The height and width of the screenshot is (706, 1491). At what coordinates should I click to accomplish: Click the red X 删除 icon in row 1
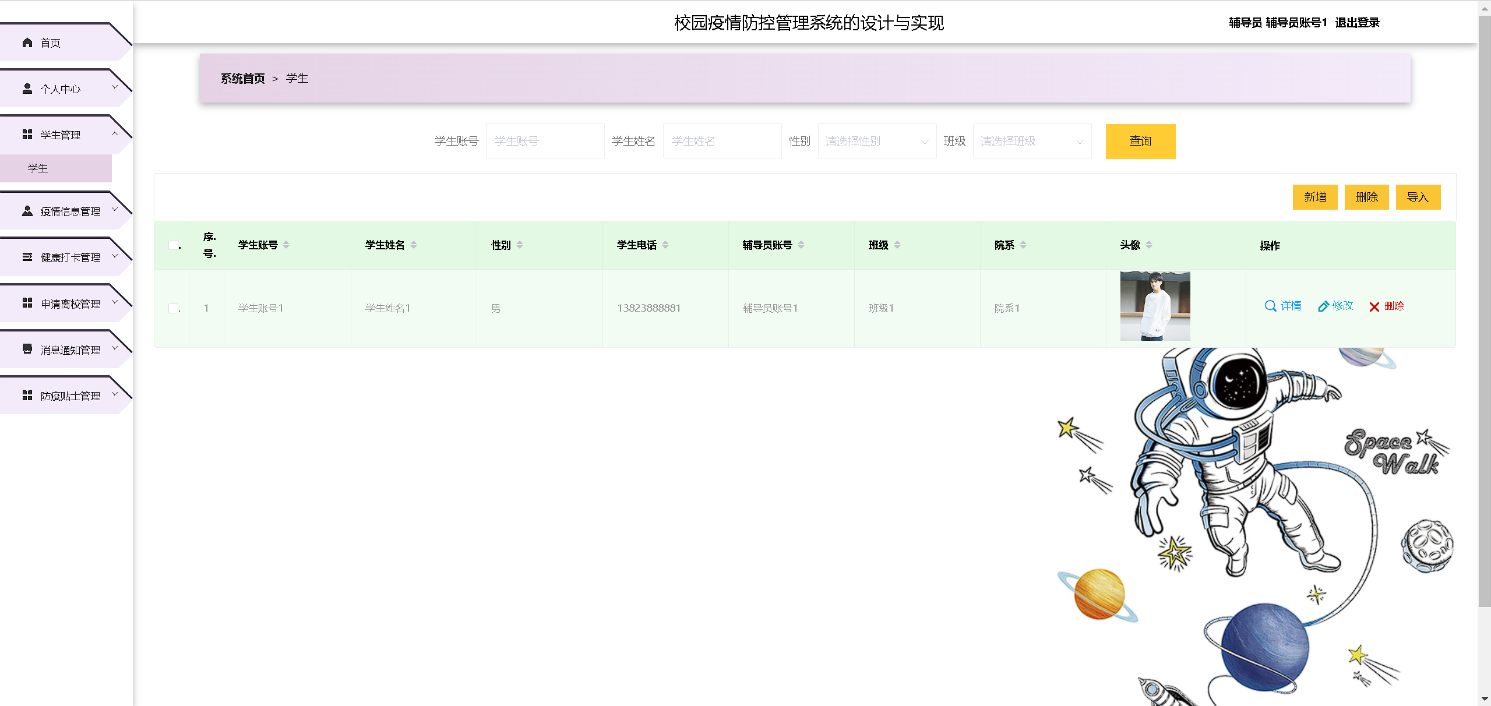(x=1374, y=307)
